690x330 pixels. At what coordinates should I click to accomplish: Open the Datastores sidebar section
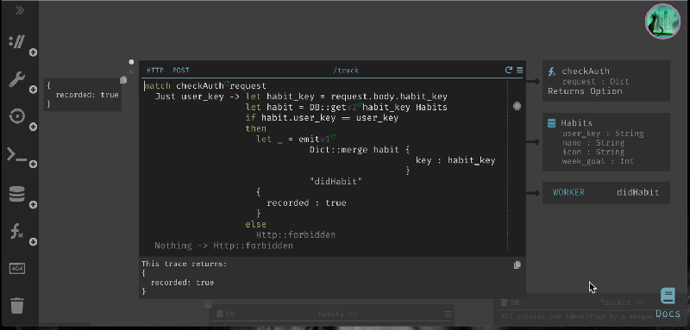(x=16, y=194)
